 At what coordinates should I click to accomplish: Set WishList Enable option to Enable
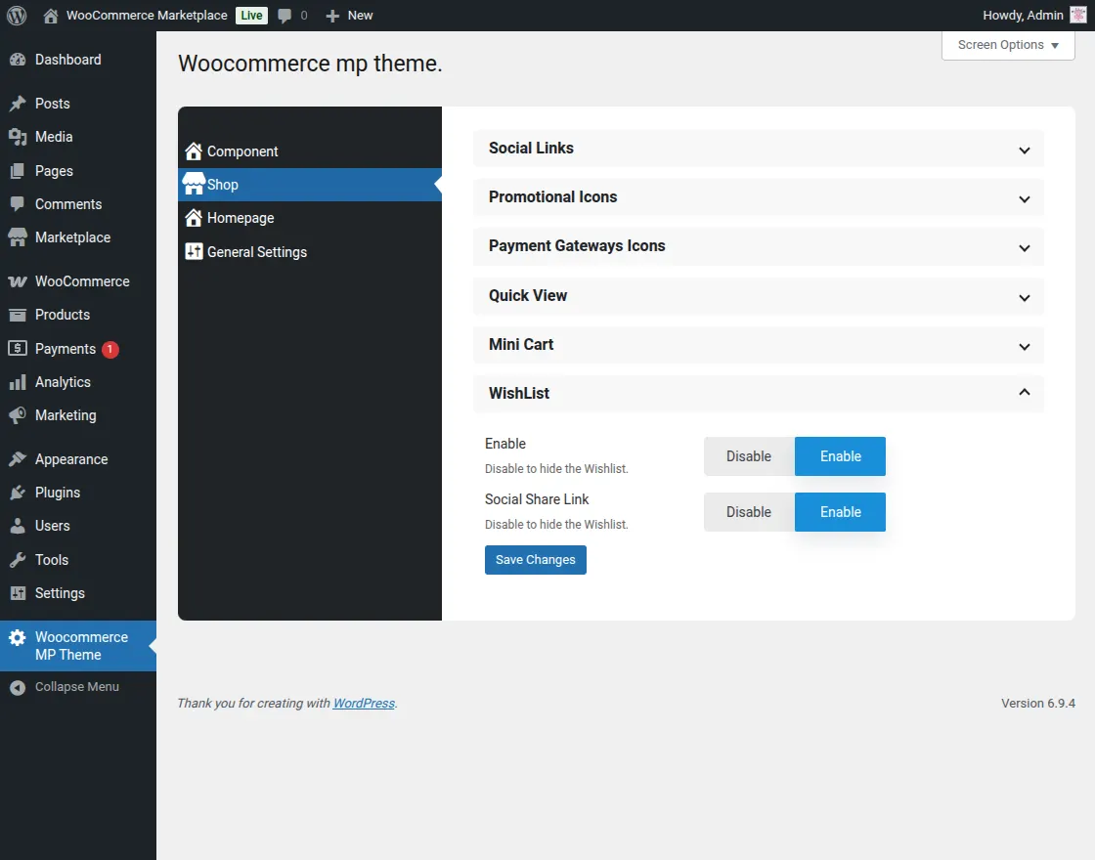840,456
